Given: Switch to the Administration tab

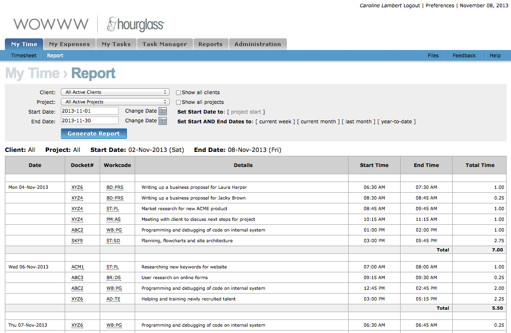Looking at the screenshot, I should point(258,44).
